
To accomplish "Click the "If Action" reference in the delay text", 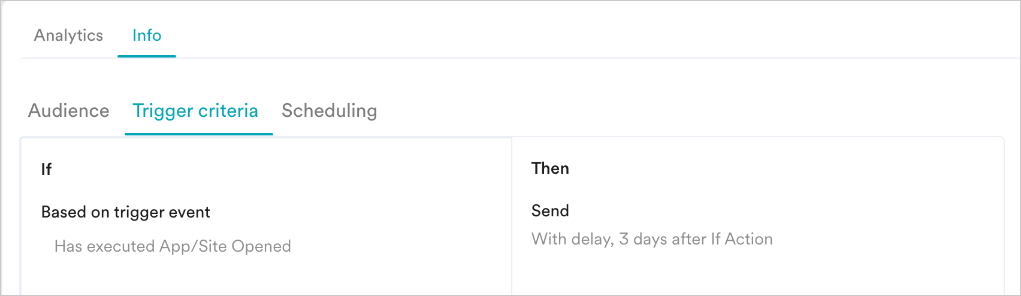I will [741, 239].
